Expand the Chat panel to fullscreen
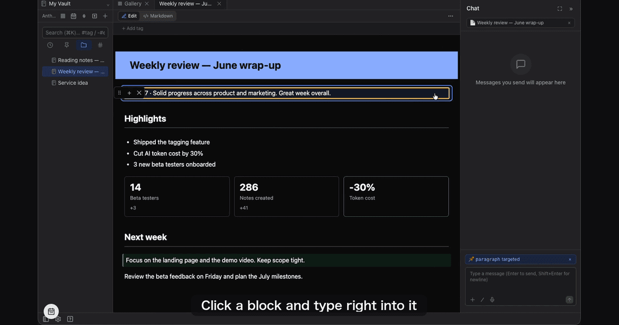The width and height of the screenshot is (619, 325). 560,9
